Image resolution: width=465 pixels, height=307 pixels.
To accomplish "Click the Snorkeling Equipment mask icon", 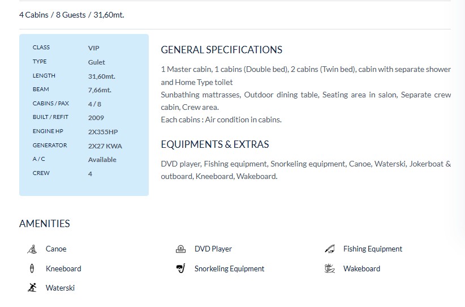I will point(181,268).
